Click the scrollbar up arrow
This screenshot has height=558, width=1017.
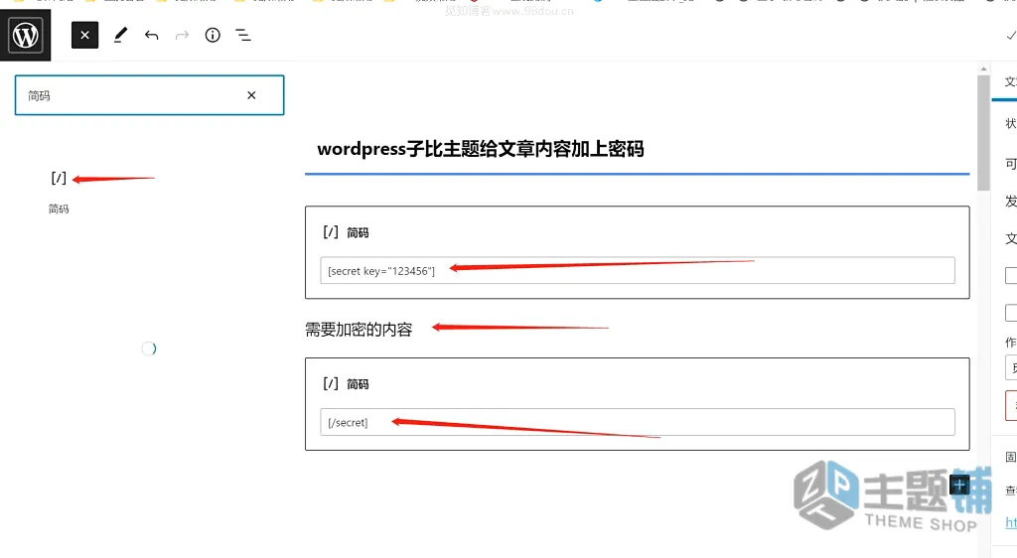(983, 69)
